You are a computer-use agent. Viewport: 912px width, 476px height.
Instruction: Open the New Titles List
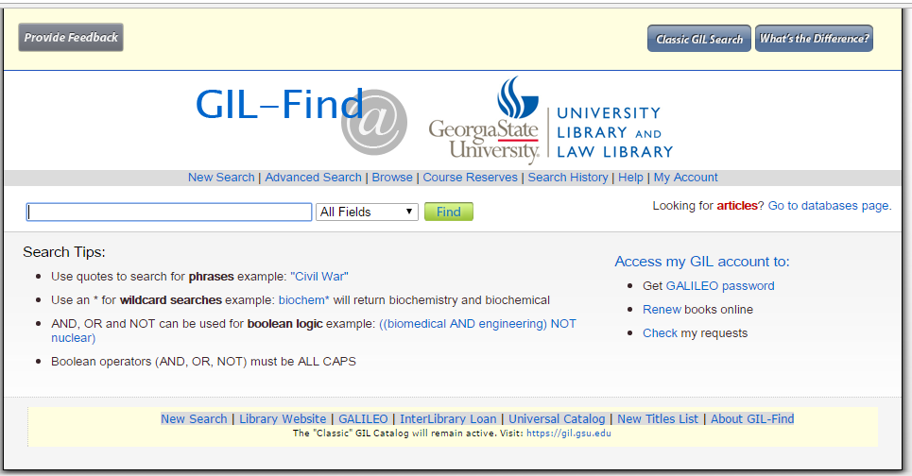point(657,419)
